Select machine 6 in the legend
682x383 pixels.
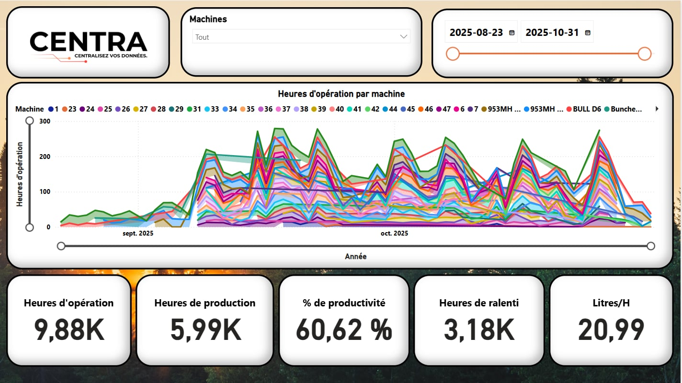[x=459, y=109]
